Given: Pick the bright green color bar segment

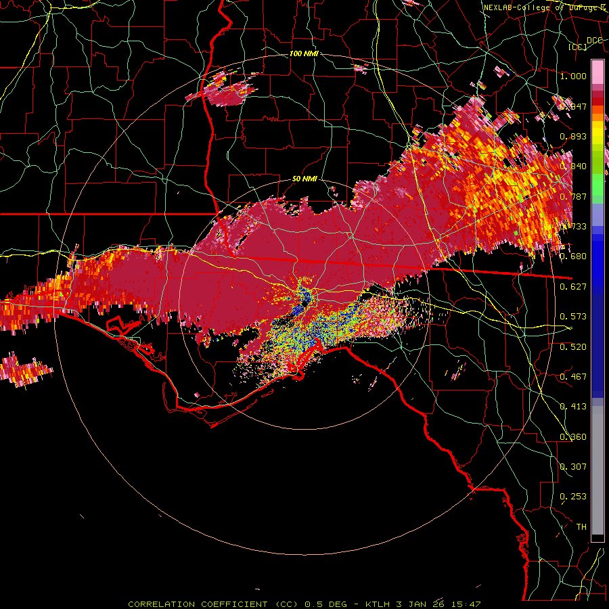Looking at the screenshot, I should [597, 185].
